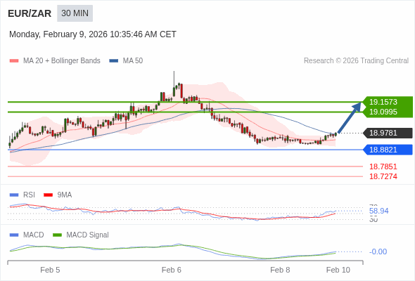Click the 9MA red legend swatch
This screenshot has height=281, width=415.
[x=48, y=195]
